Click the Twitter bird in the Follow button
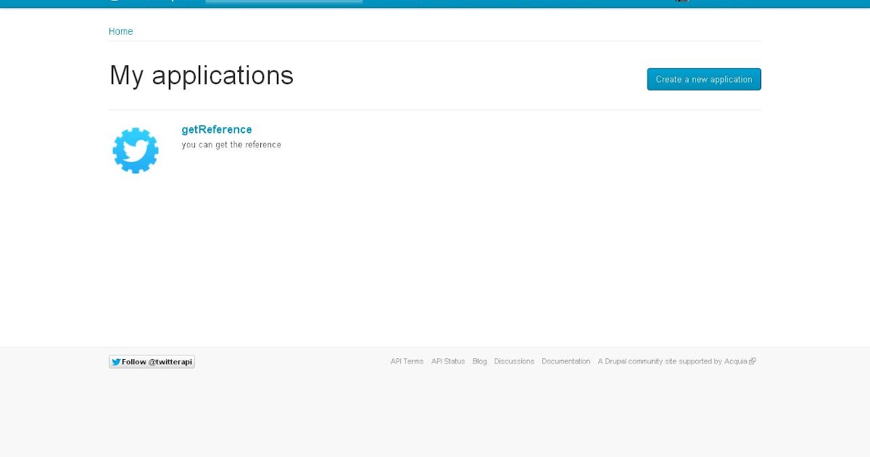Image resolution: width=870 pixels, height=457 pixels. click(116, 361)
